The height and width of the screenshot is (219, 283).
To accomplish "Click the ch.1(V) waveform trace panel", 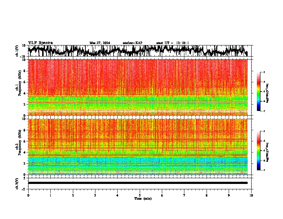I will pyautogui.click(x=140, y=51).
